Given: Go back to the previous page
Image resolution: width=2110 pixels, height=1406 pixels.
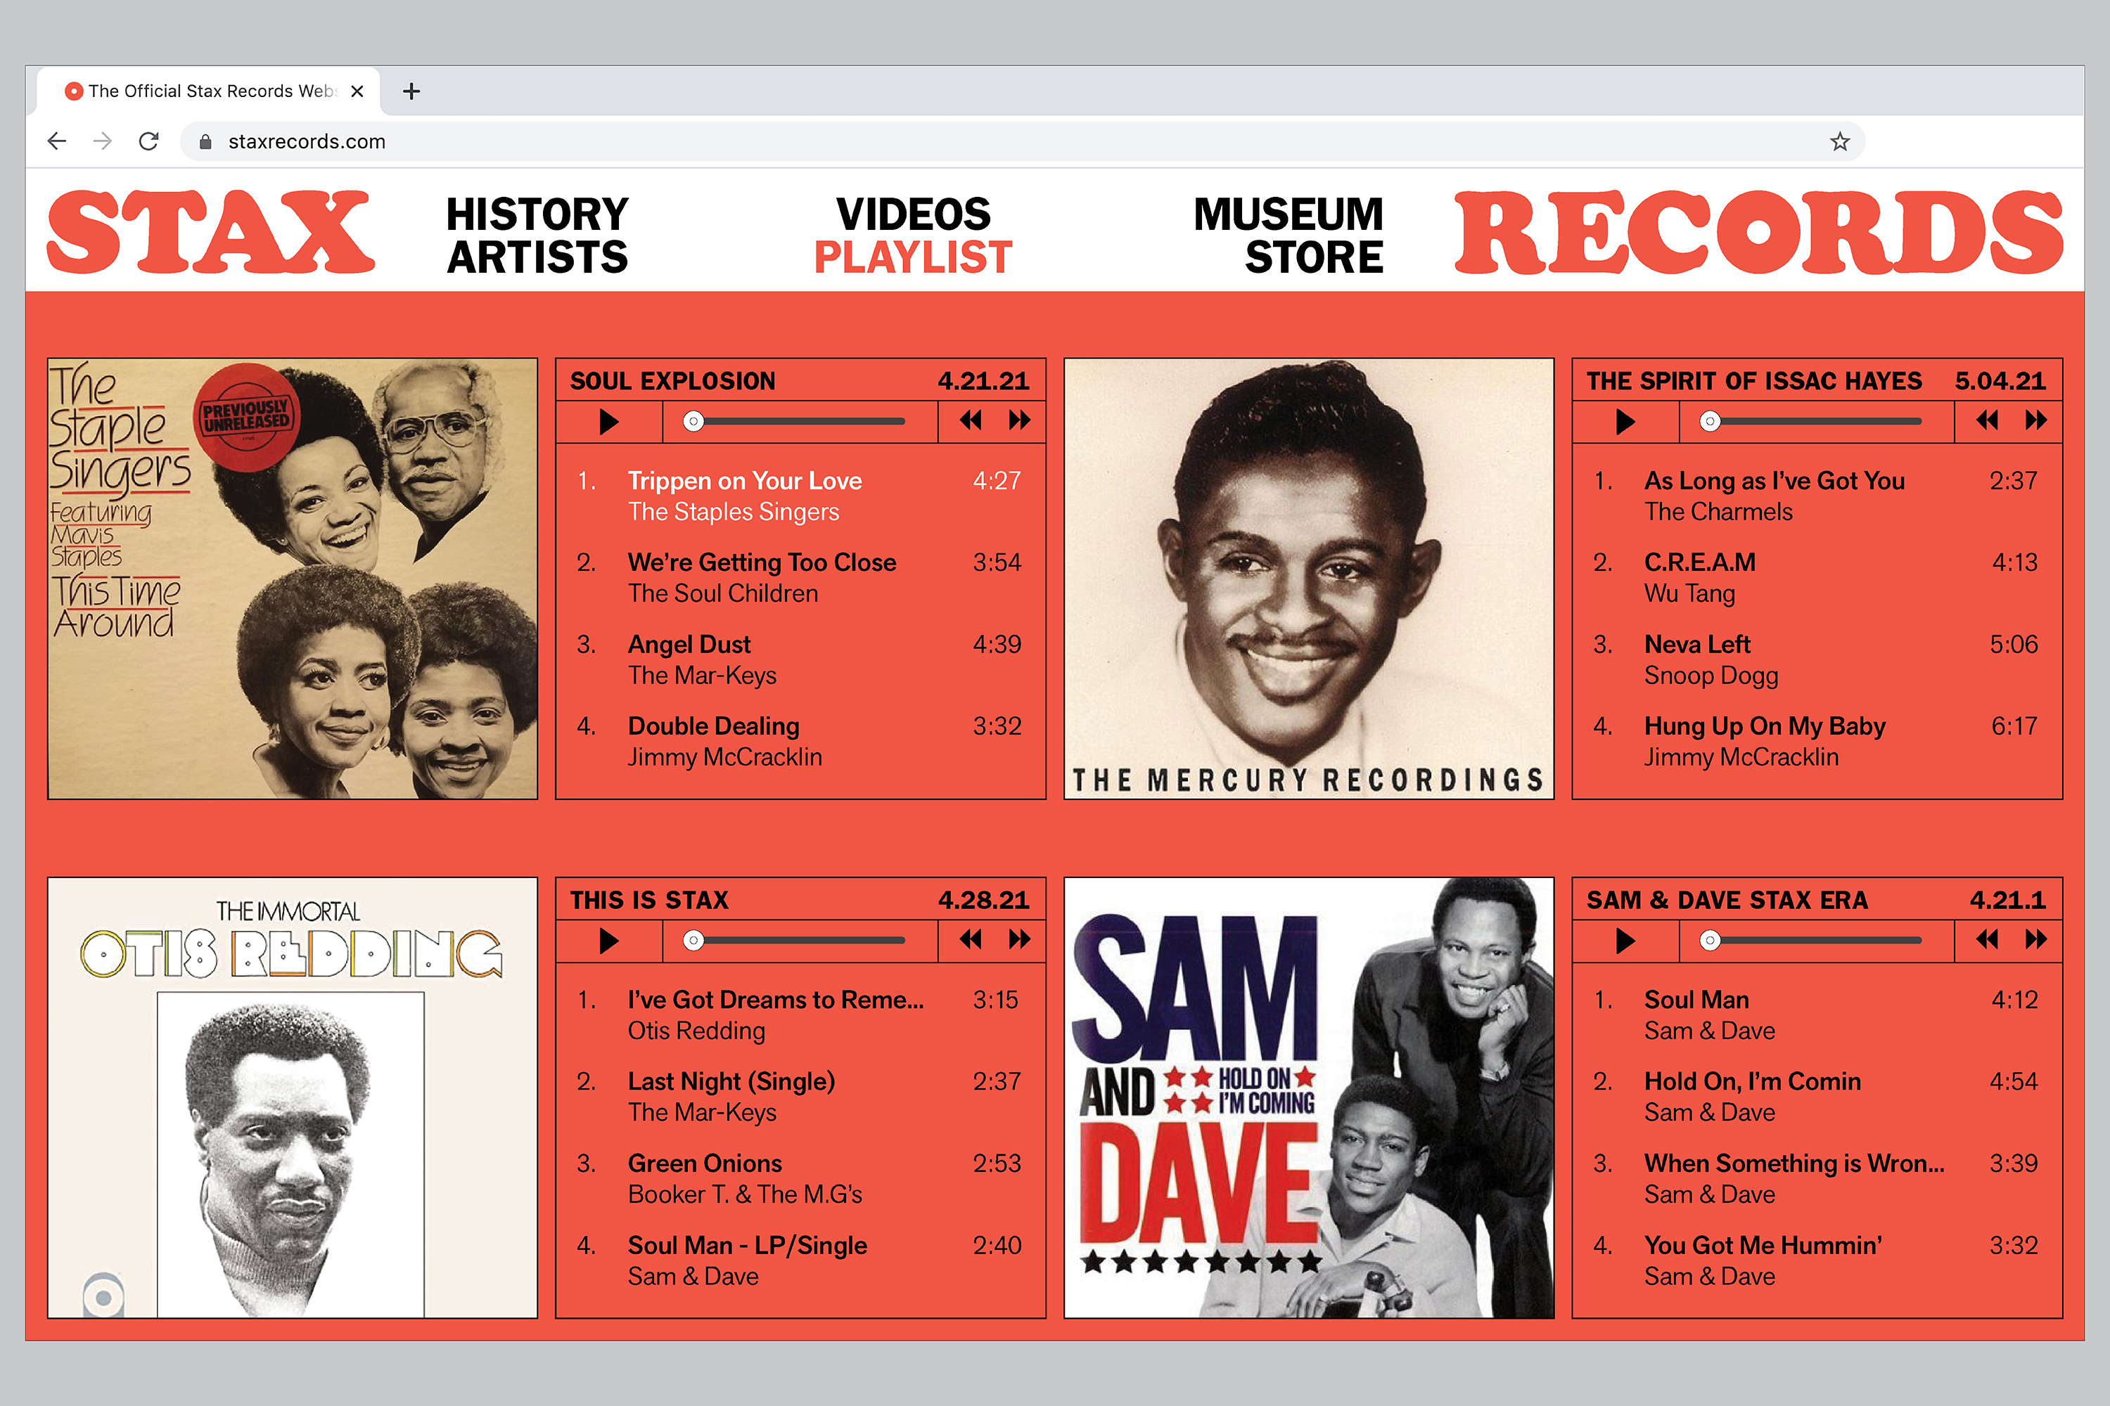Looking at the screenshot, I should pos(58,142).
